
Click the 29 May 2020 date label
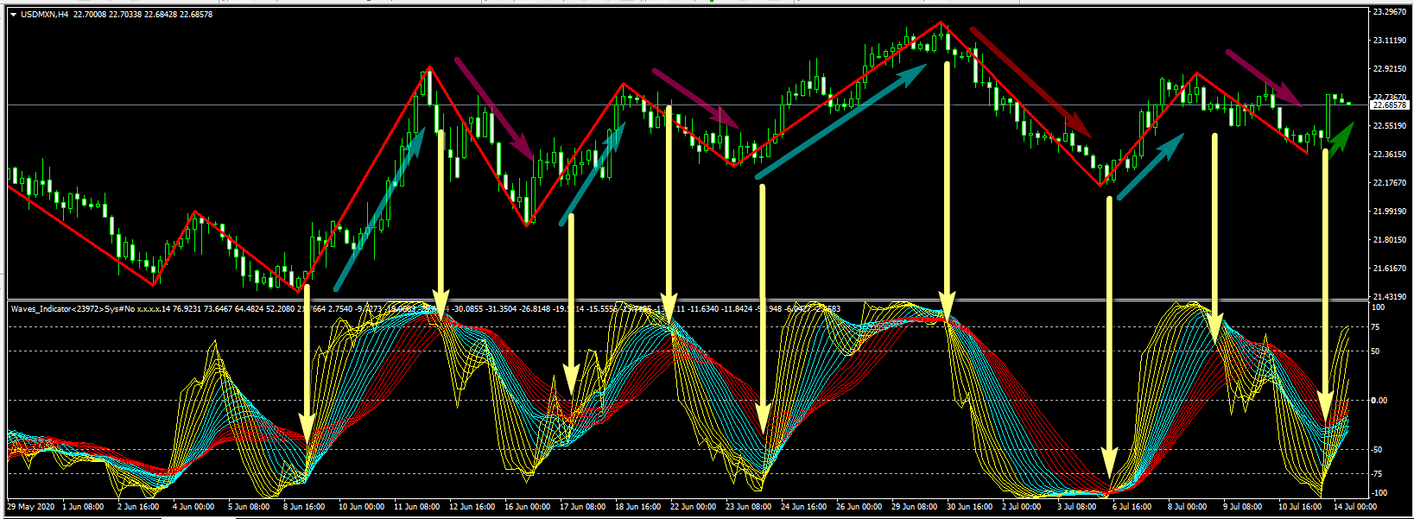click(x=29, y=507)
